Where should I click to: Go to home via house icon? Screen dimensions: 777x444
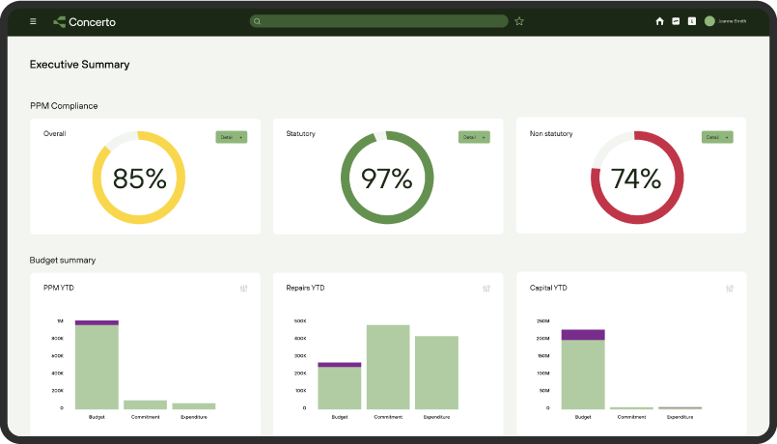pos(660,21)
